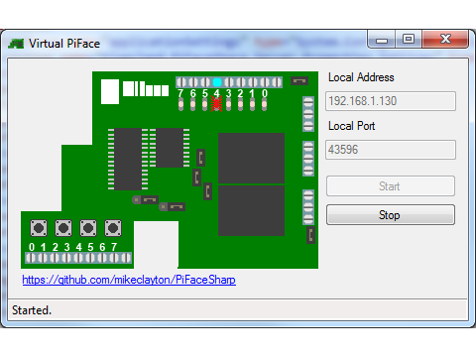Toggle output LED number 2
The height and width of the screenshot is (357, 476).
240,104
